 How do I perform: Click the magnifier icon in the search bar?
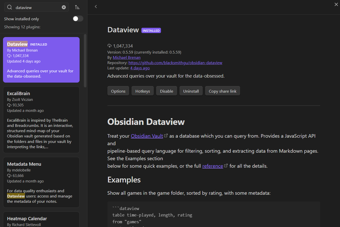click(x=9, y=7)
